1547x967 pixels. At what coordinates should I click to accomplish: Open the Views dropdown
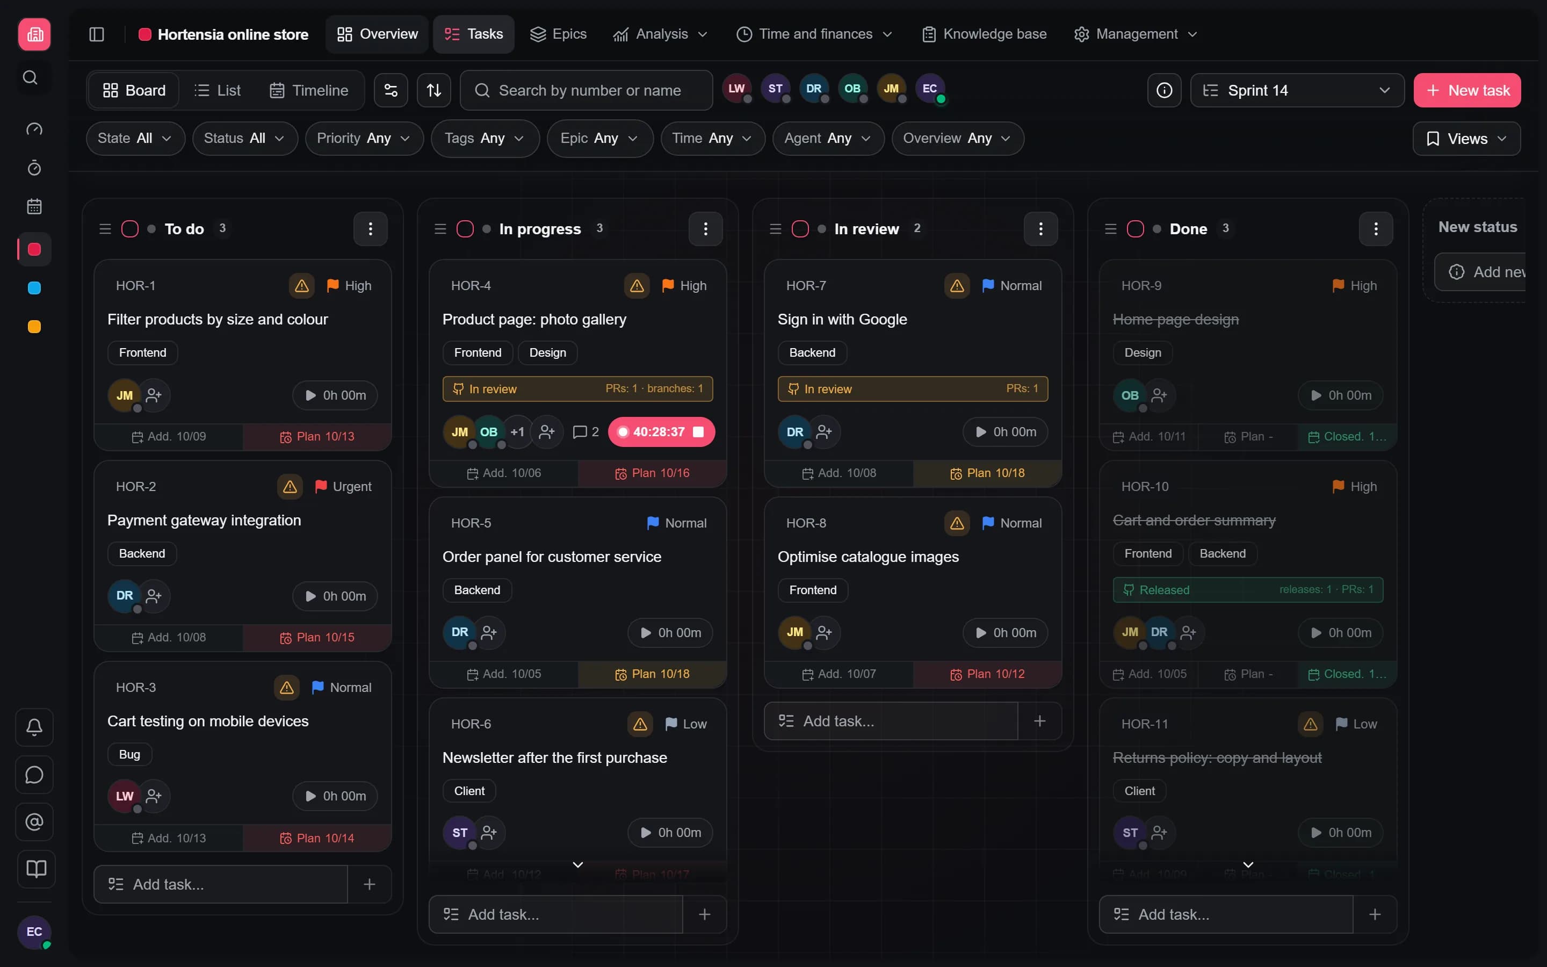pos(1466,139)
